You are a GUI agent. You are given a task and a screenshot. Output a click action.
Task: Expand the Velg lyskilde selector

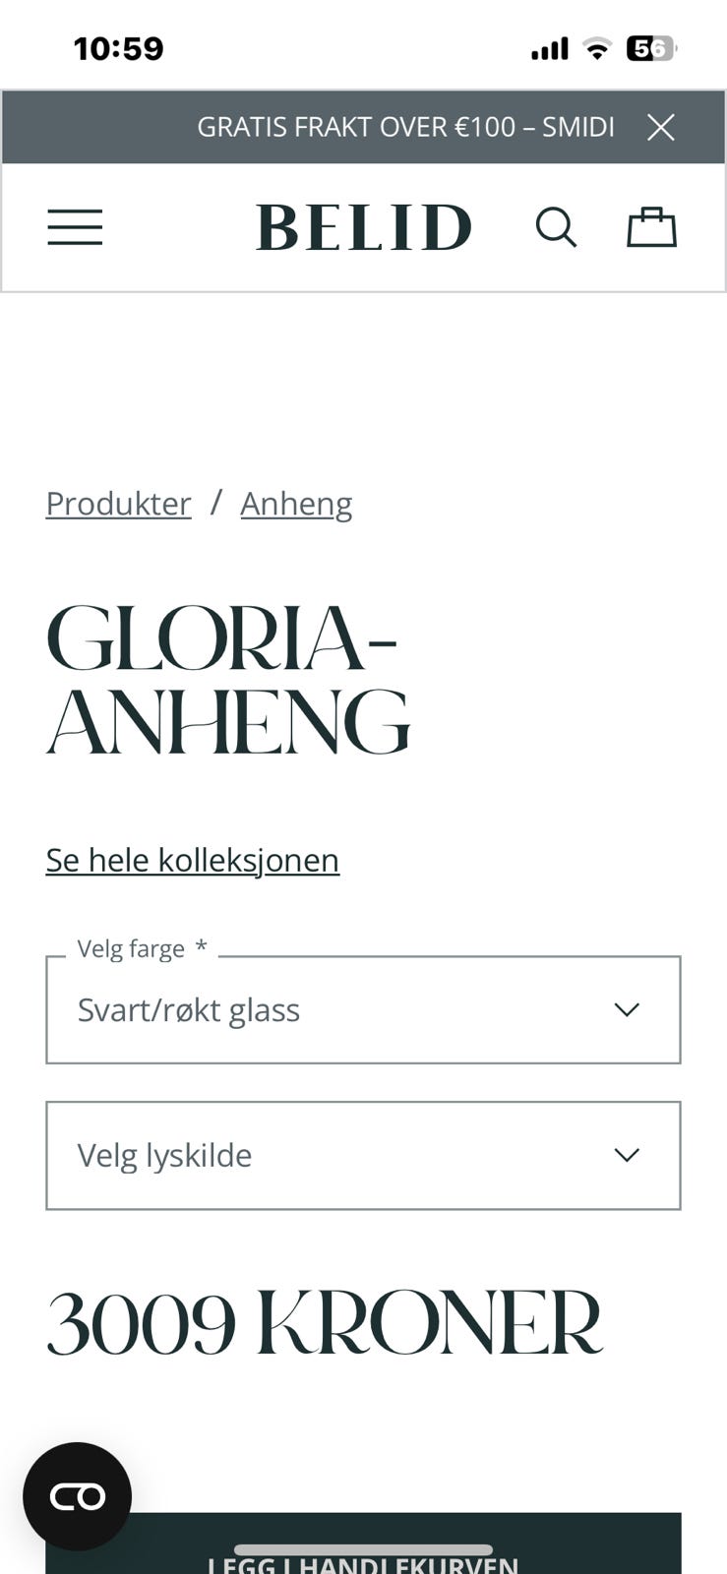(363, 1155)
